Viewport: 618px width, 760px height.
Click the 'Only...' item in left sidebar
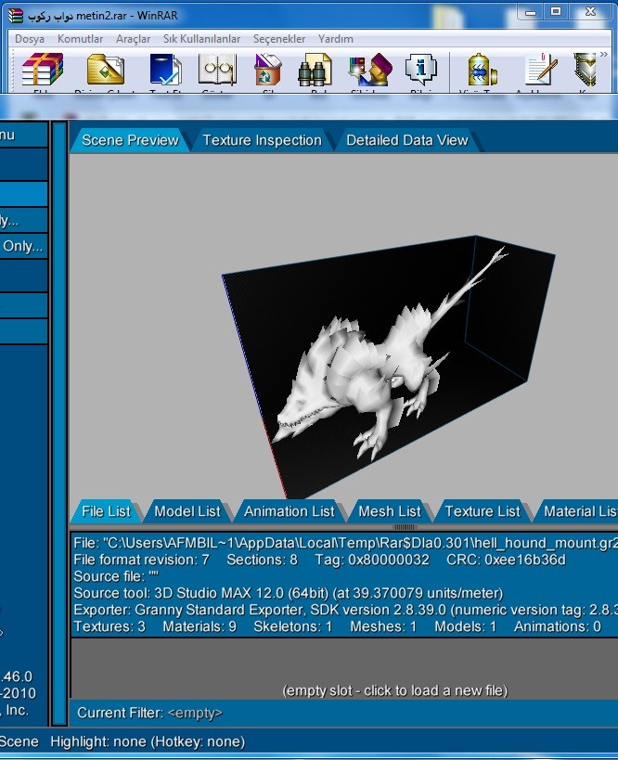coord(23,246)
